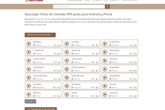This screenshot has height=110, width=165.
Task: Open the Jujutsu Kaisen ringtone title
Action: click(77, 59)
